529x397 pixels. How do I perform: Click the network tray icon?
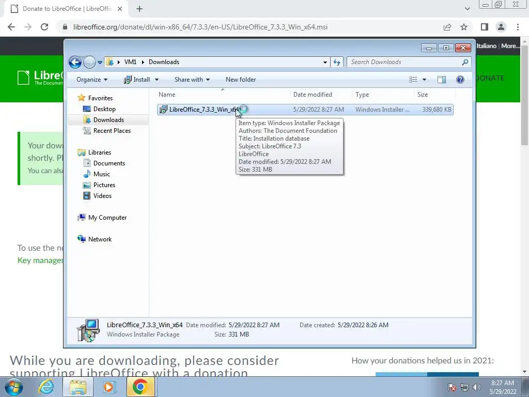464,387
